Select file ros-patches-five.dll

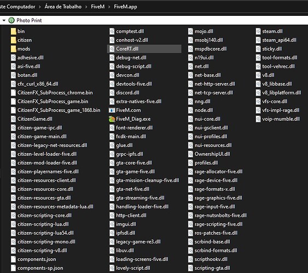(x=216, y=233)
